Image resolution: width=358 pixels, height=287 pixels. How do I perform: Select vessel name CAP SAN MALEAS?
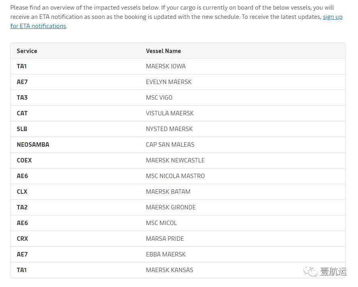click(x=170, y=145)
